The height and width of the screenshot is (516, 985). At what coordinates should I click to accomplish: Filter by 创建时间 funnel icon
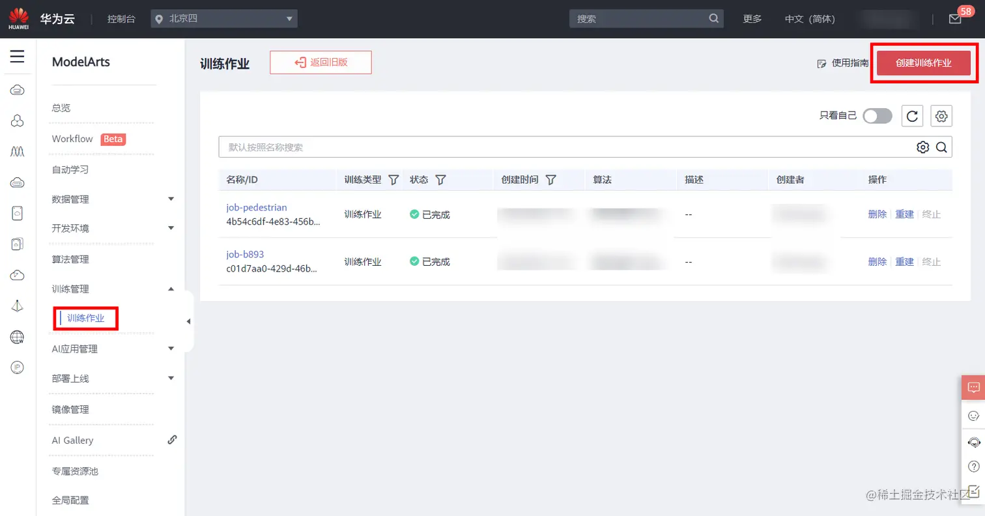[x=550, y=180]
